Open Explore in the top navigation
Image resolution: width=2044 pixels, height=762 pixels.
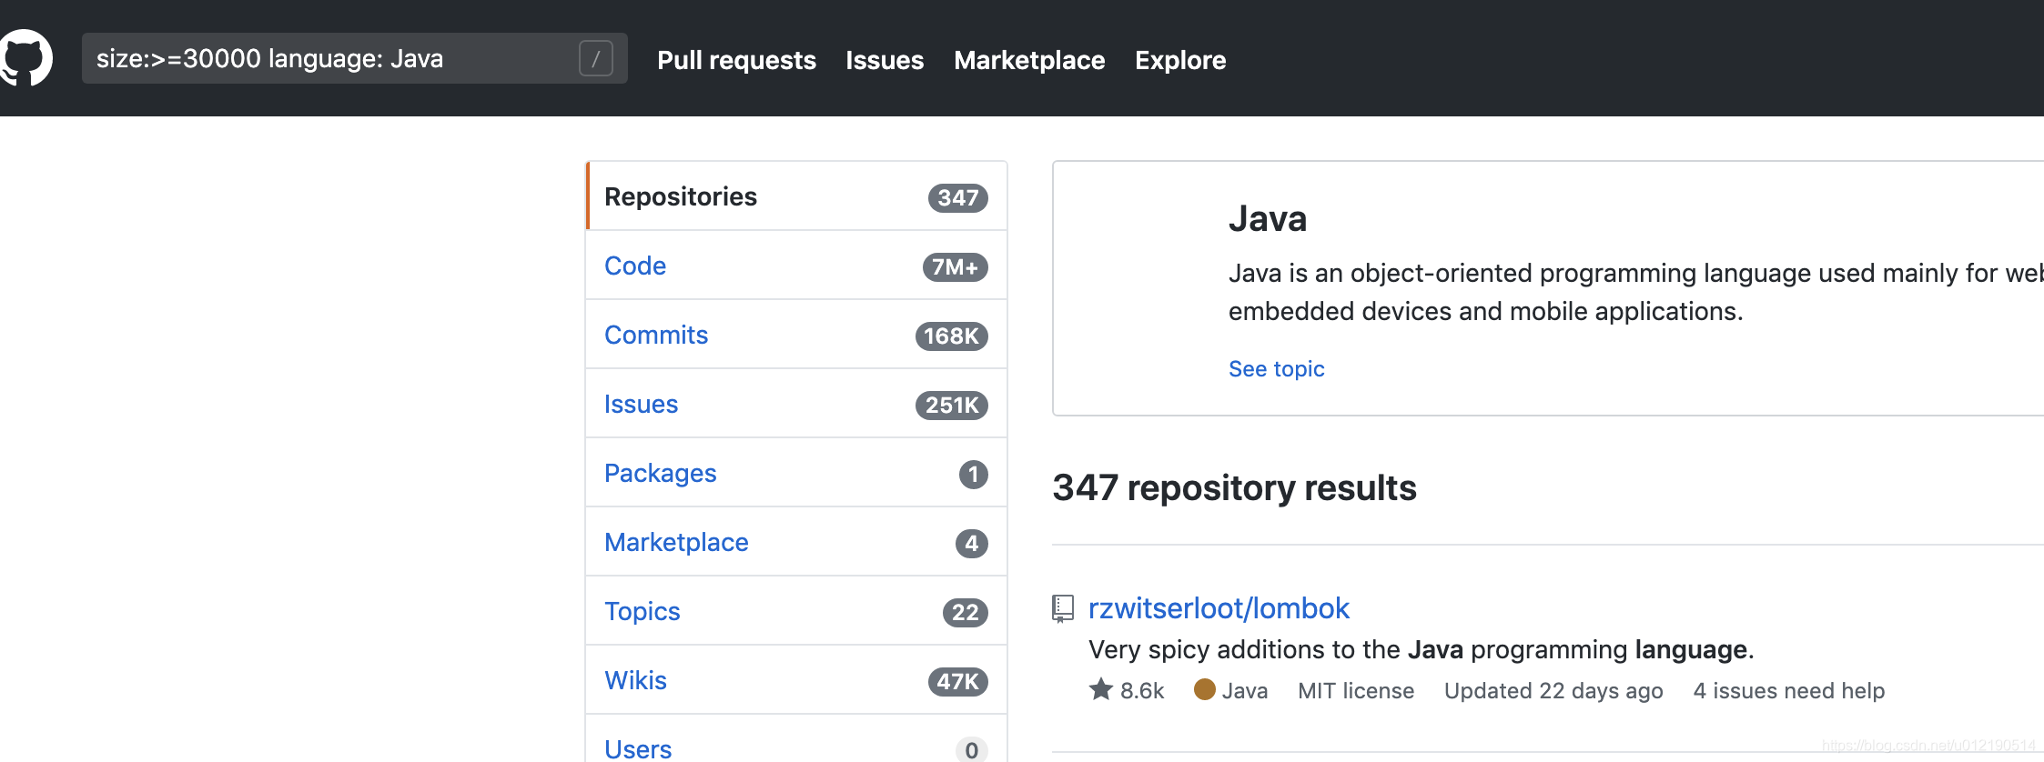[x=1180, y=60]
